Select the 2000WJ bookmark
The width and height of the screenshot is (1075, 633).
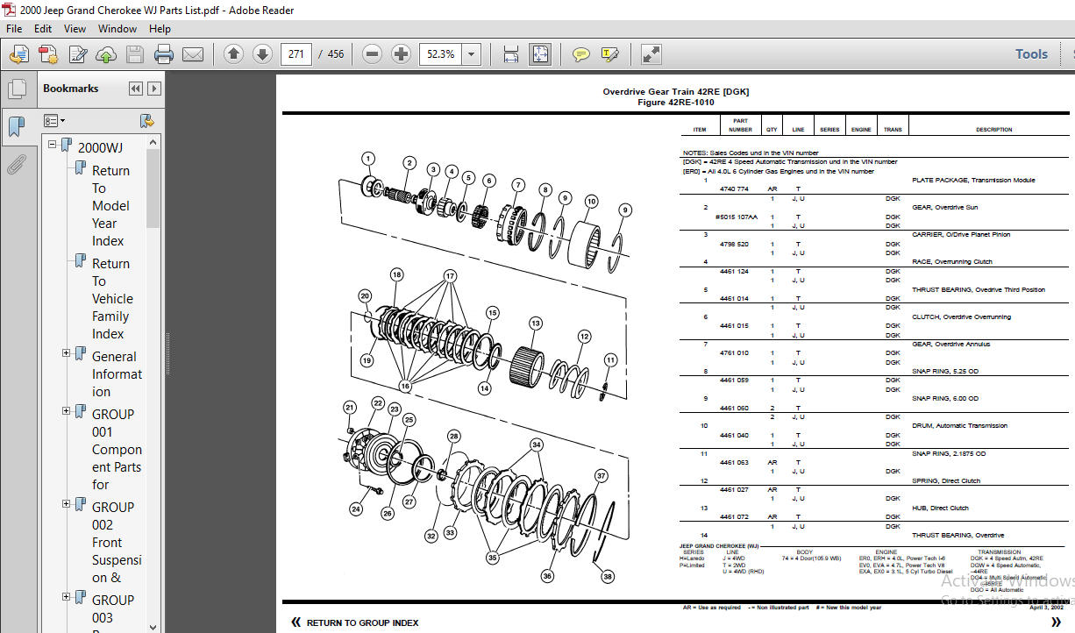100,147
